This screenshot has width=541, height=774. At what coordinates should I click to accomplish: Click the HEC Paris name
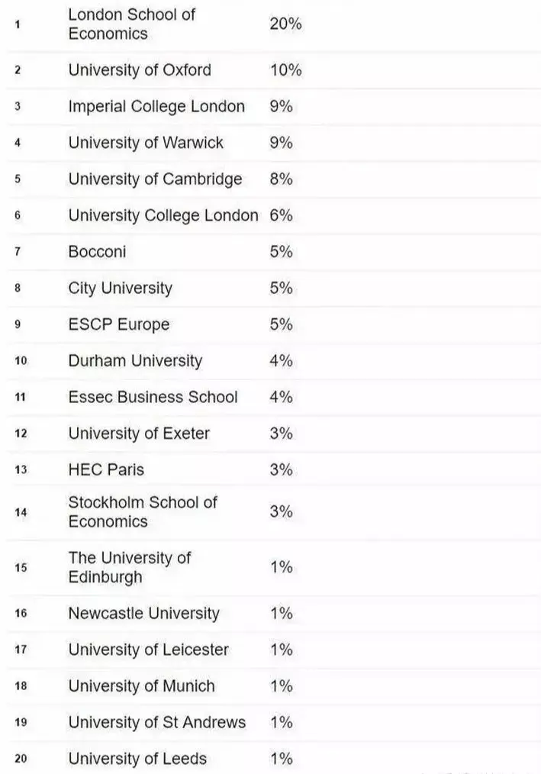[x=106, y=469]
